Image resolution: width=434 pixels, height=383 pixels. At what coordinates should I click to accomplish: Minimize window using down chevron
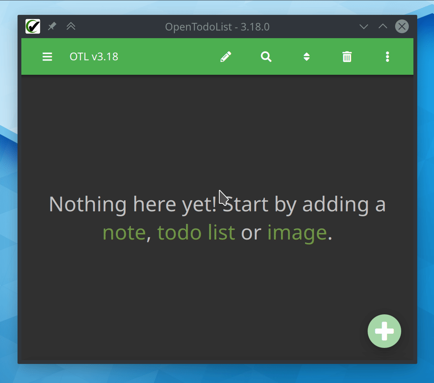tap(364, 27)
